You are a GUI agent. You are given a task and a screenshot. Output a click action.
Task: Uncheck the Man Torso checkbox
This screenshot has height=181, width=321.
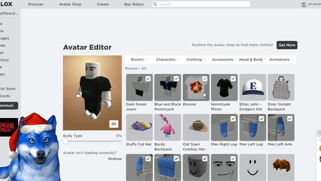pos(176,159)
